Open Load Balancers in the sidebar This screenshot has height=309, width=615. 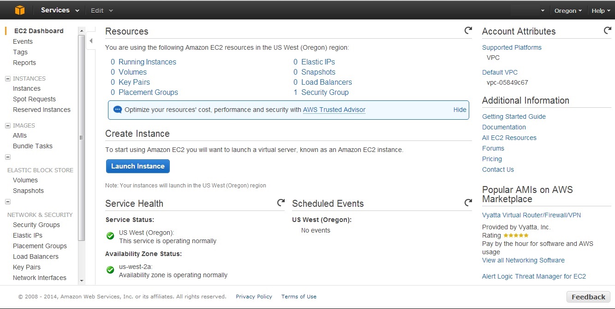coord(36,257)
